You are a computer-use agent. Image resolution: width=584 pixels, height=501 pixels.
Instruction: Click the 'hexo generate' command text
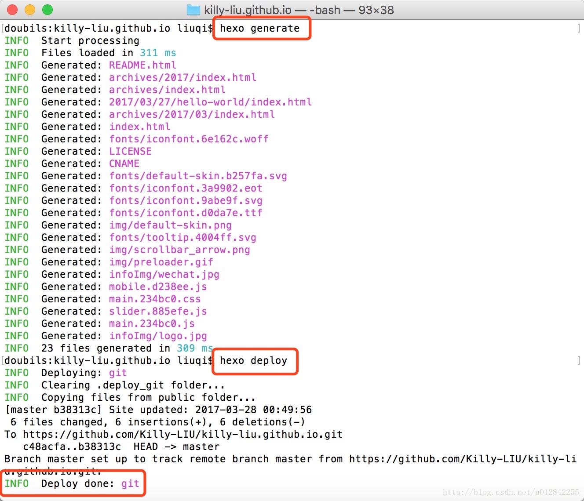(260, 29)
